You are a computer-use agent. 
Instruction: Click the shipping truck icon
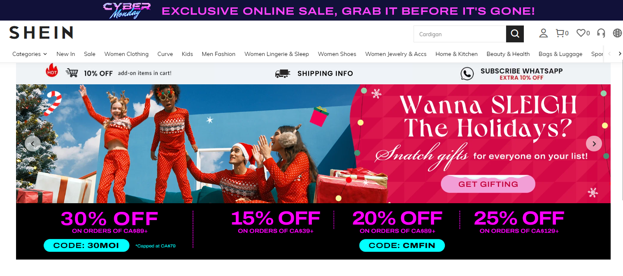[x=282, y=74]
